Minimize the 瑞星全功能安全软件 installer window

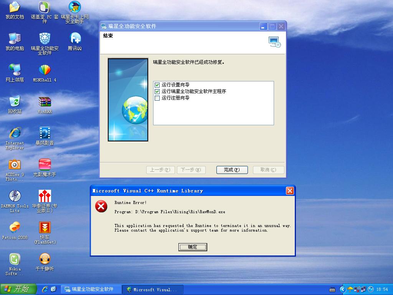click(263, 27)
